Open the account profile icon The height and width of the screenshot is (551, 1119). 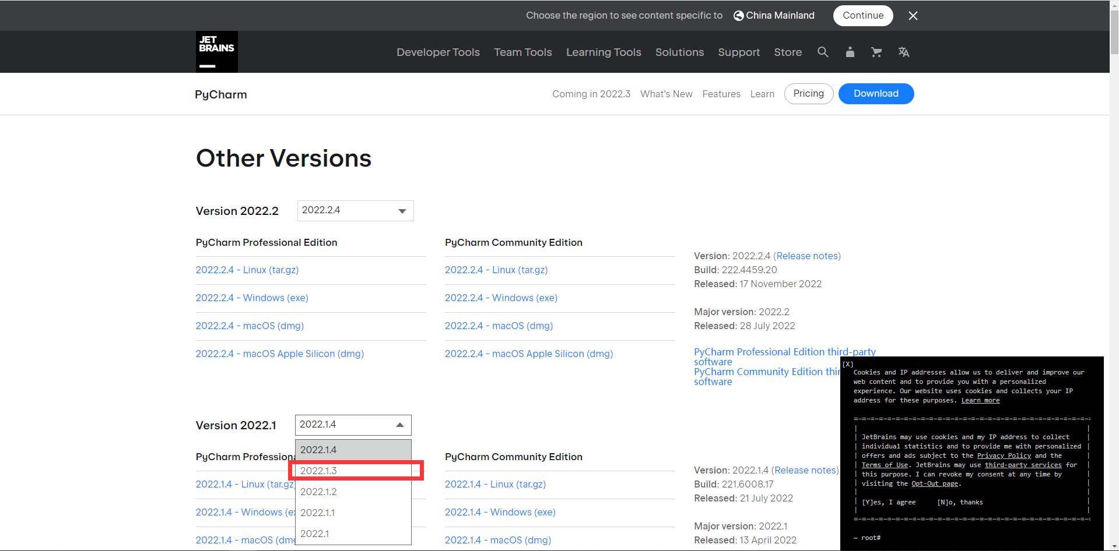pyautogui.click(x=850, y=52)
